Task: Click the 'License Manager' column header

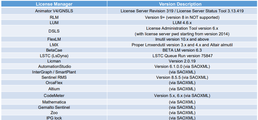Action: click(x=54, y=4)
